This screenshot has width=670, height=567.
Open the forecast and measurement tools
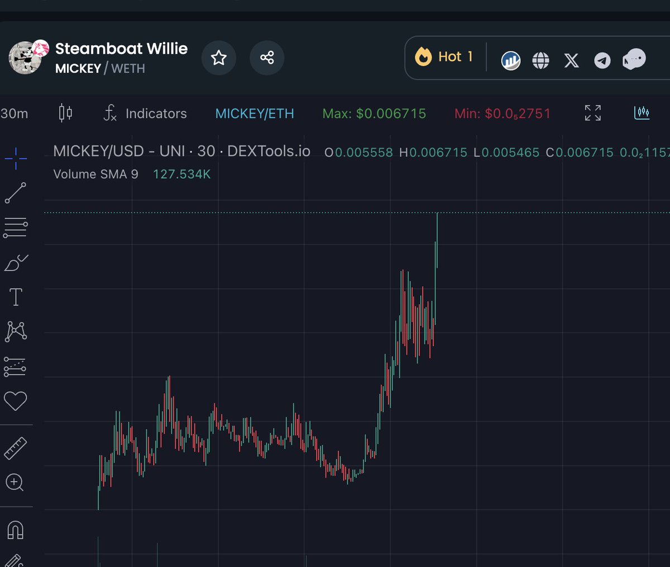(x=15, y=366)
